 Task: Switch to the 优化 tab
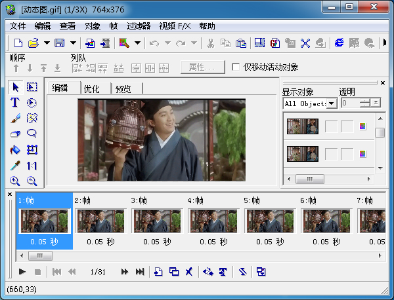pyautogui.click(x=92, y=88)
